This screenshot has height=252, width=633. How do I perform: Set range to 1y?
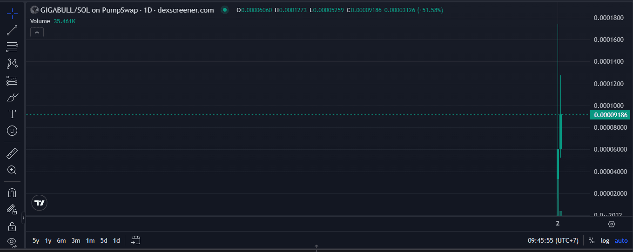[48, 240]
